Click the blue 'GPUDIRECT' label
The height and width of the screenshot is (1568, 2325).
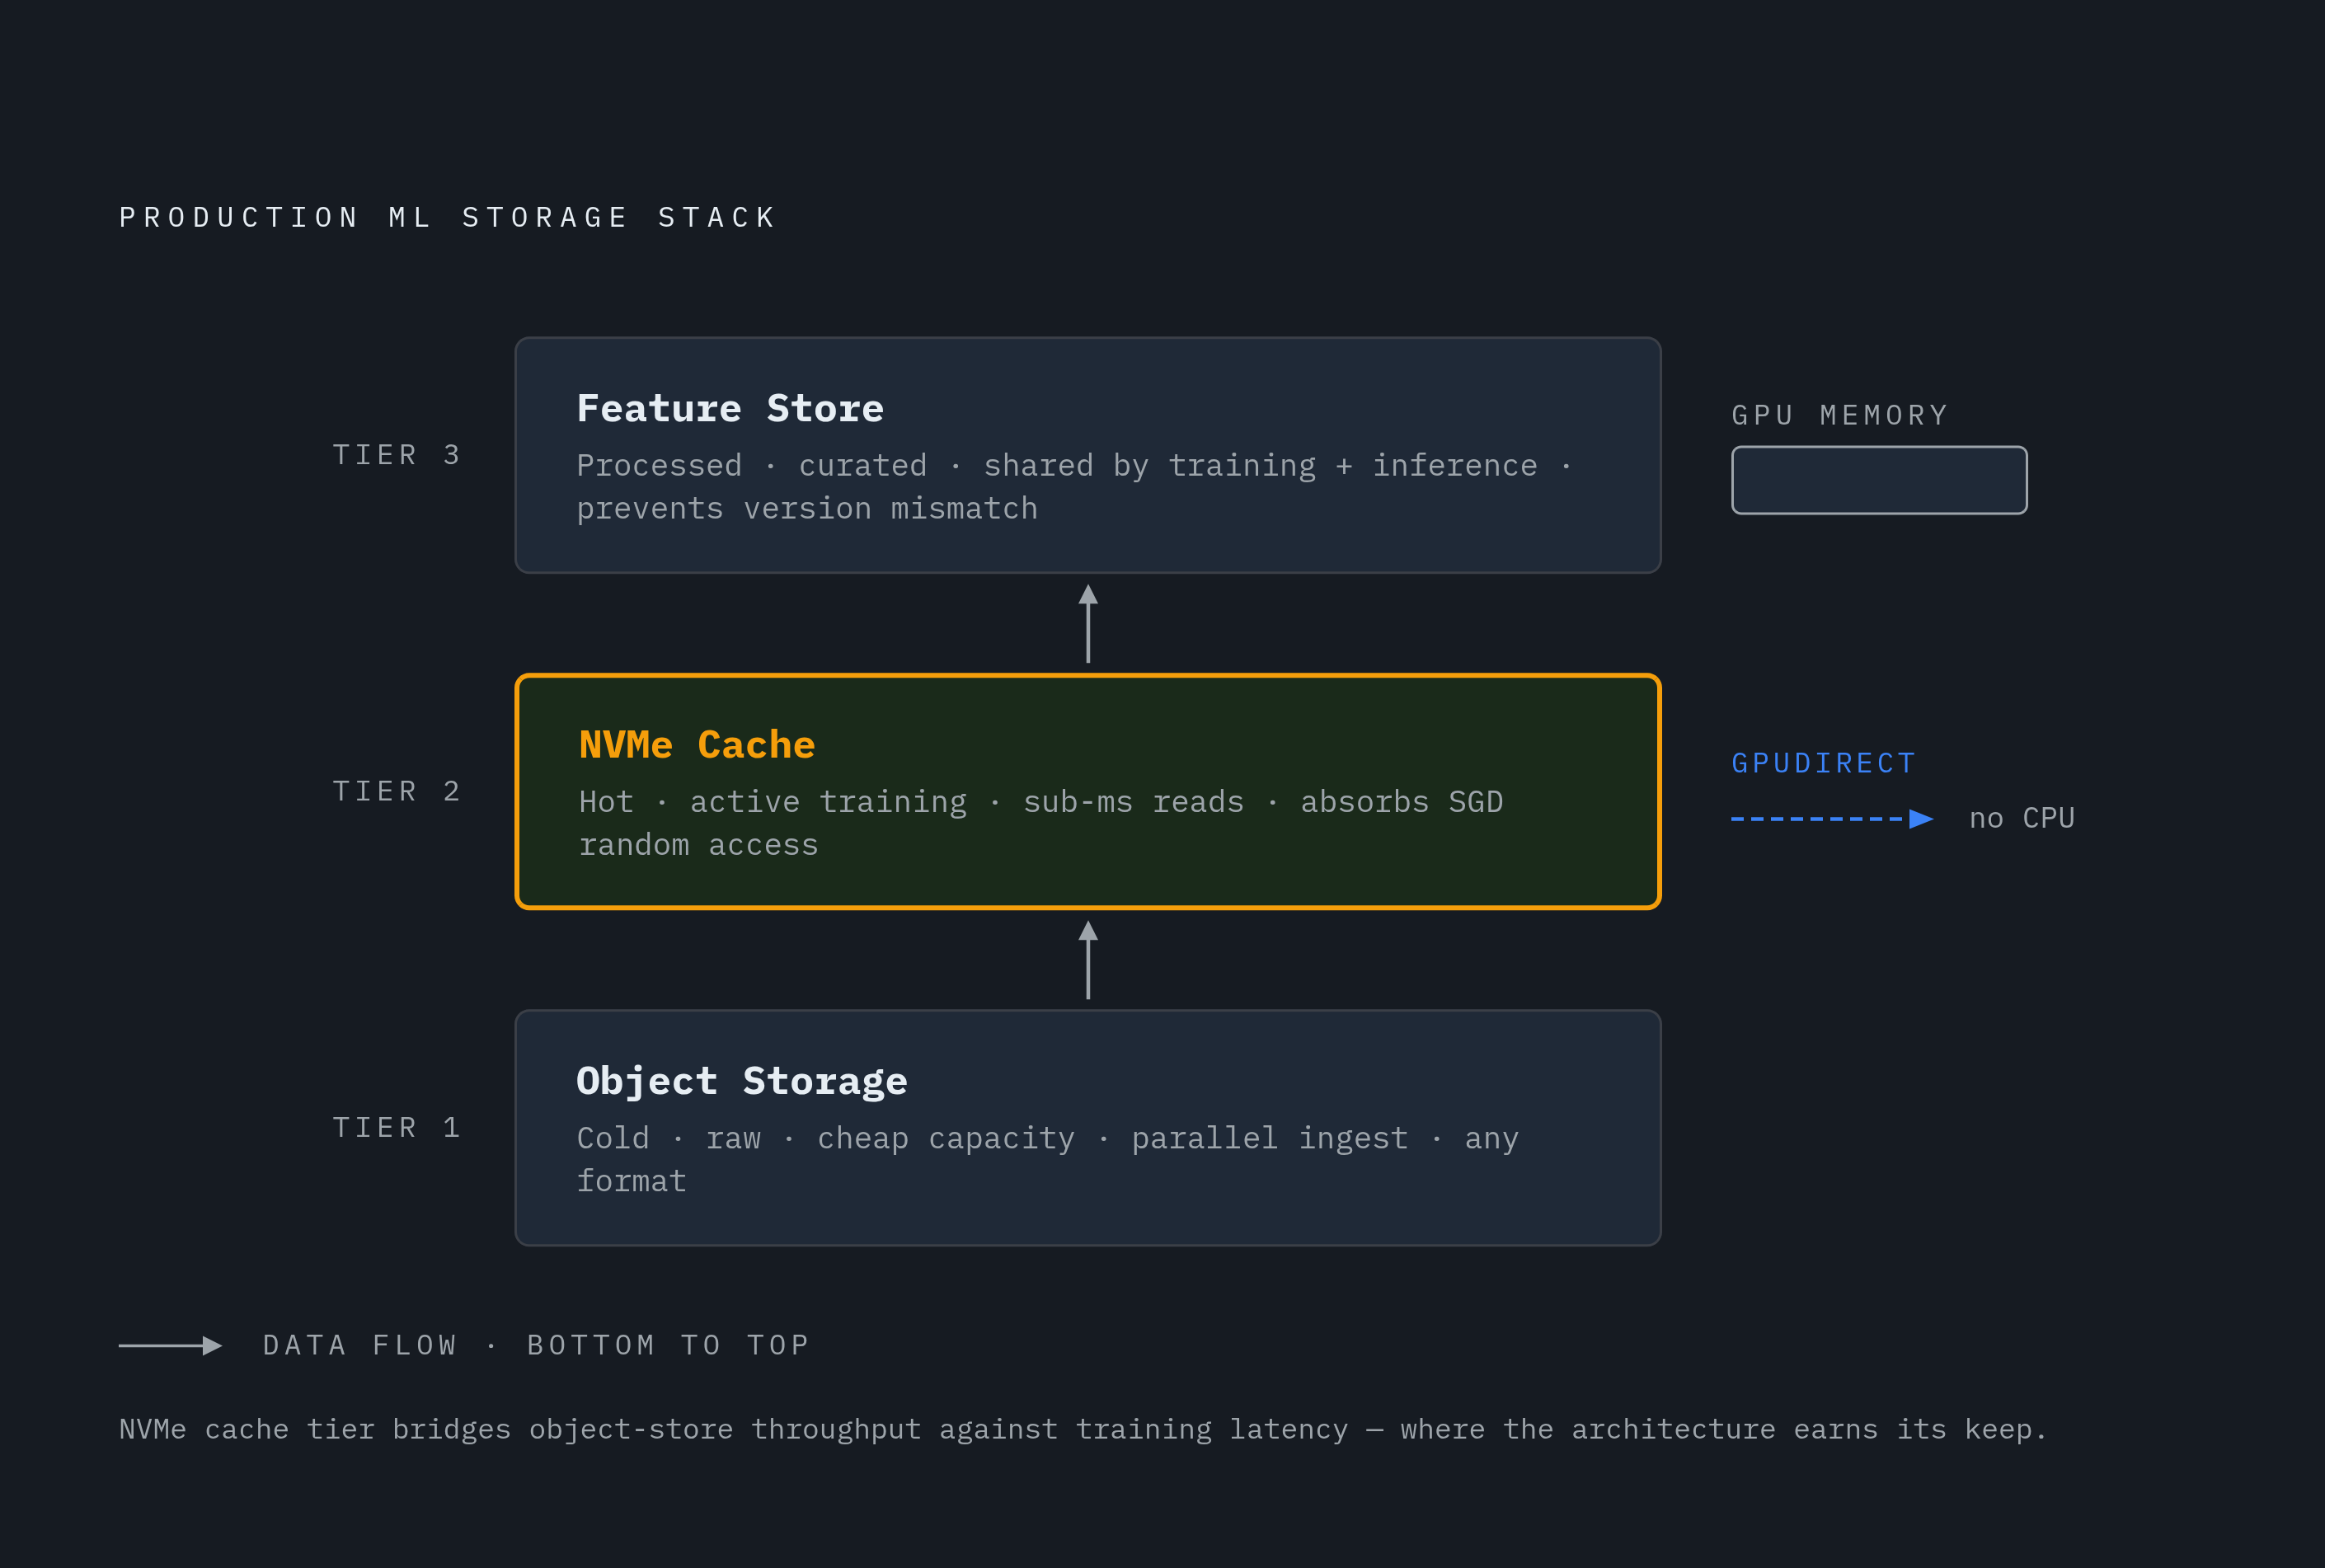tap(1824, 763)
